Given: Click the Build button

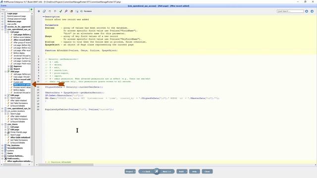Looking at the screenshot, I should tap(182, 172).
